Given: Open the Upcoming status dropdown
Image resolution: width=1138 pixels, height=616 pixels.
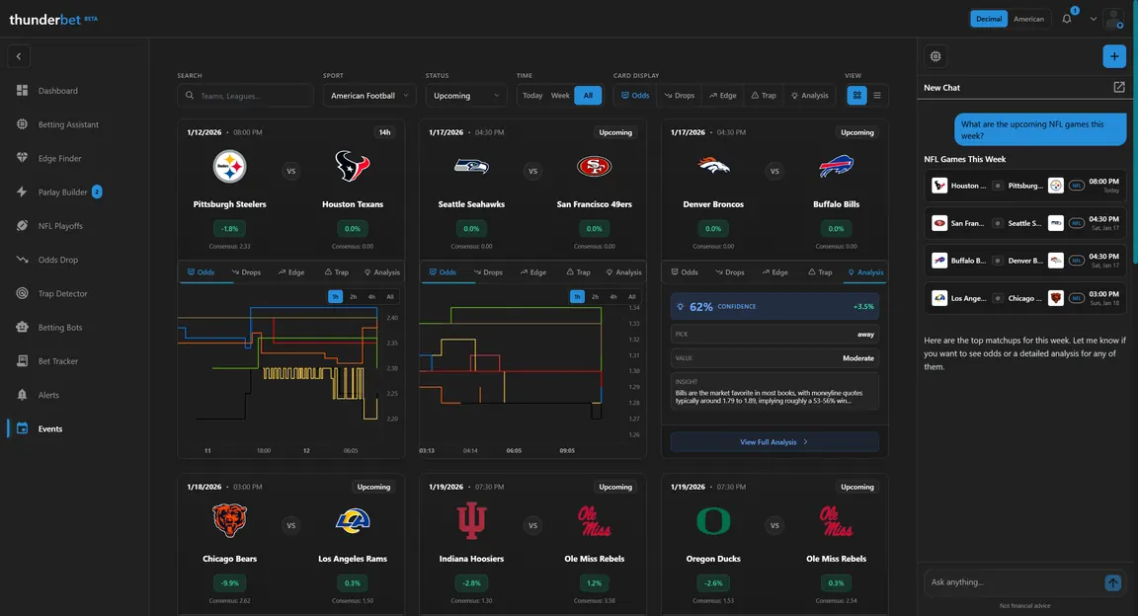Looking at the screenshot, I should 466,96.
